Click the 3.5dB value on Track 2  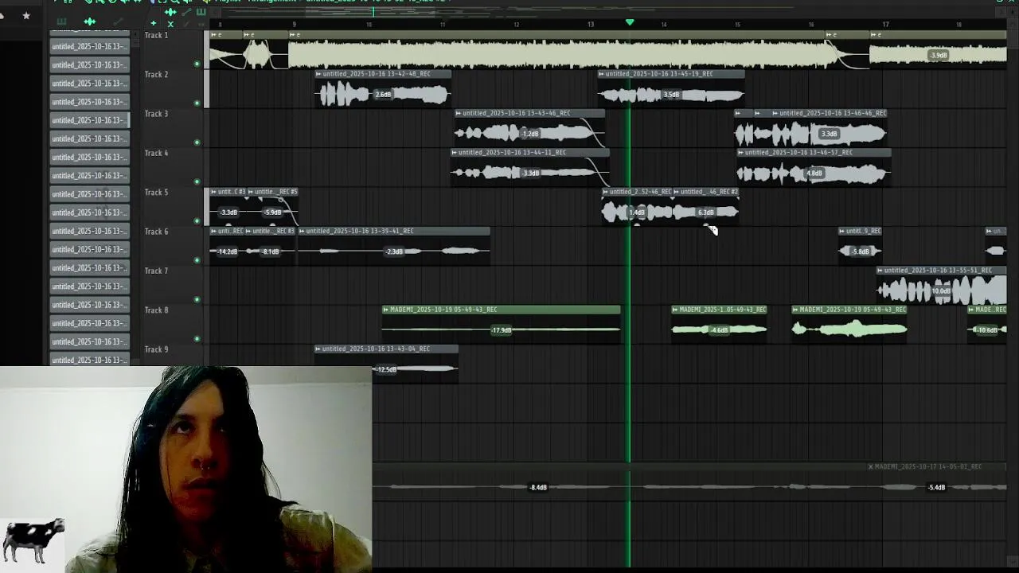671,95
